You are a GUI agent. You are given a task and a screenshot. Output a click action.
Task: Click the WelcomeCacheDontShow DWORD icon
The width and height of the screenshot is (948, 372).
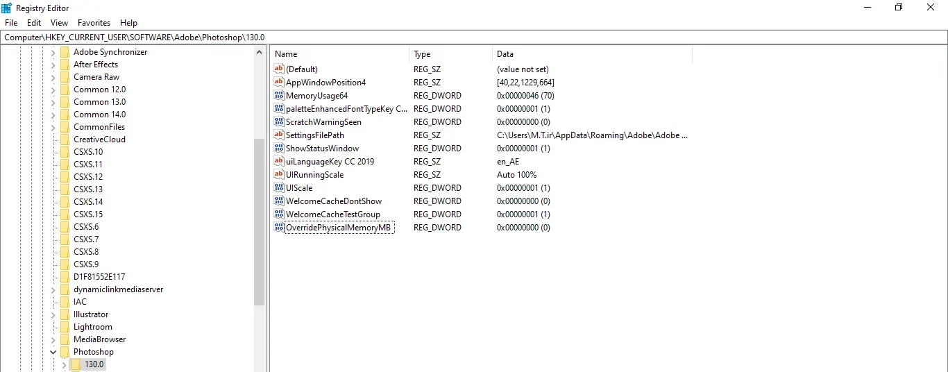pos(279,201)
